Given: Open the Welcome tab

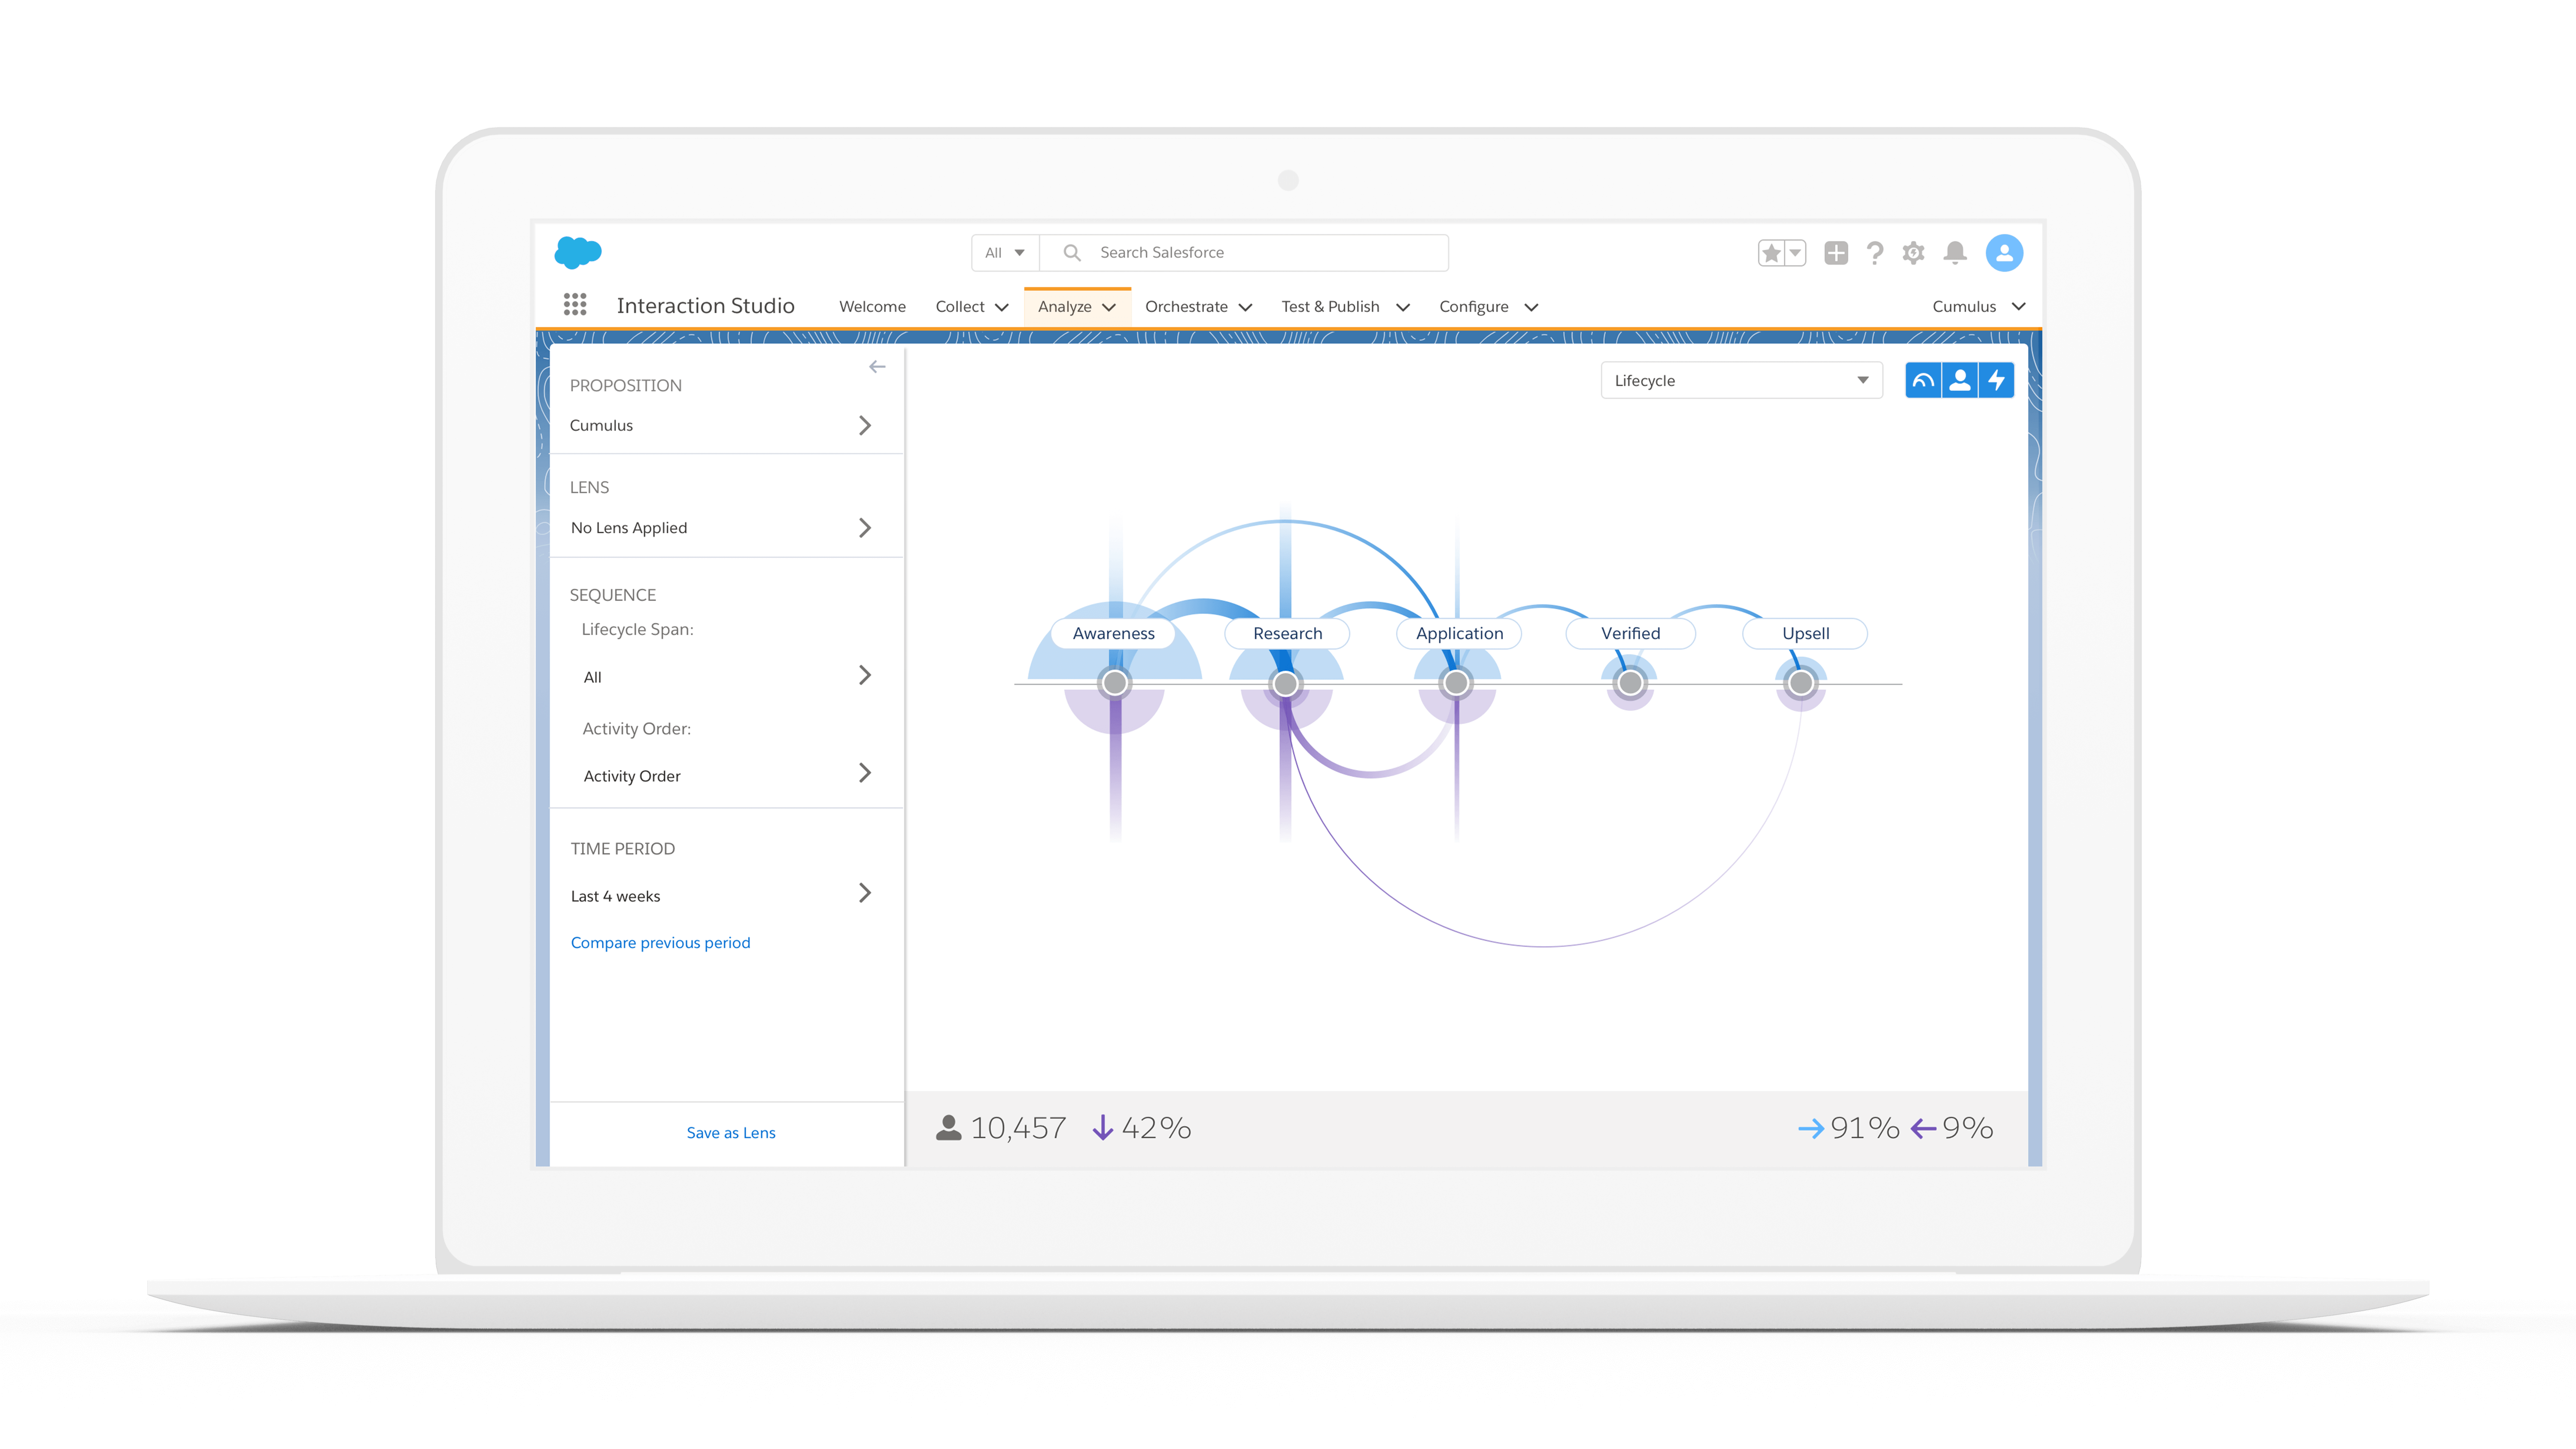Looking at the screenshot, I should (872, 306).
